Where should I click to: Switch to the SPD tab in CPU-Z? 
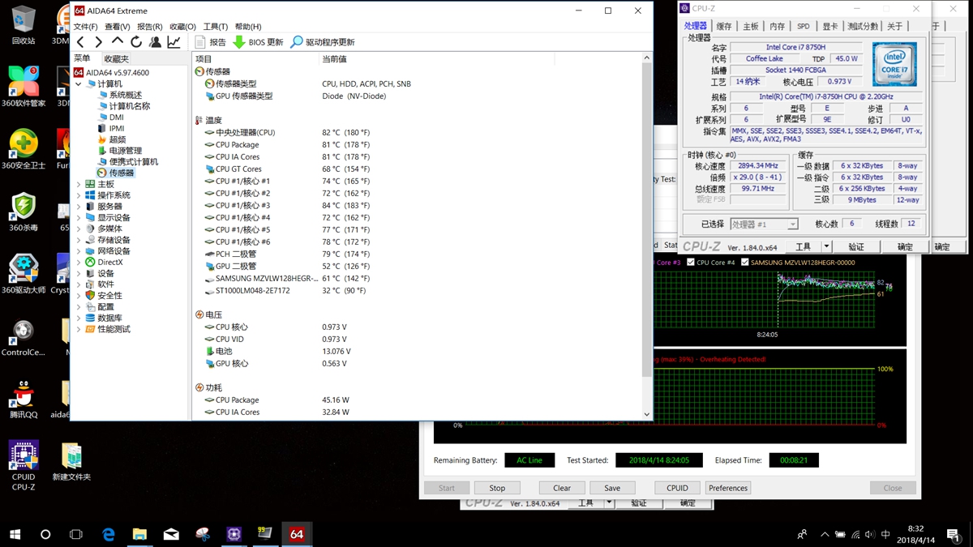tap(803, 26)
